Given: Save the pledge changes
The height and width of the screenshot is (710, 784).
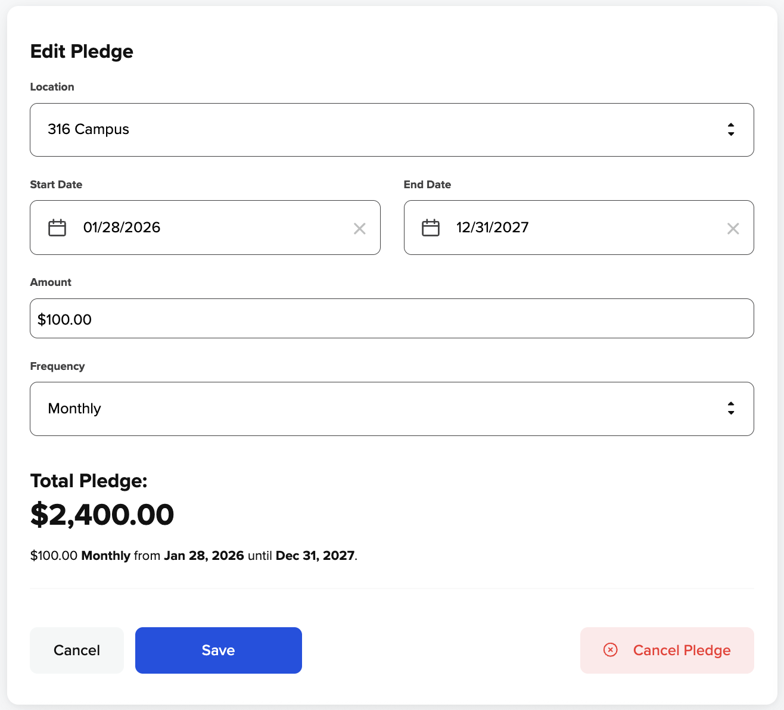Looking at the screenshot, I should coord(219,650).
